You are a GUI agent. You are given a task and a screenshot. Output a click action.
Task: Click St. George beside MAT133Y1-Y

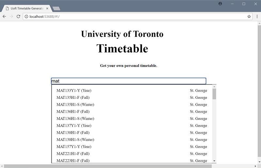coord(198,90)
